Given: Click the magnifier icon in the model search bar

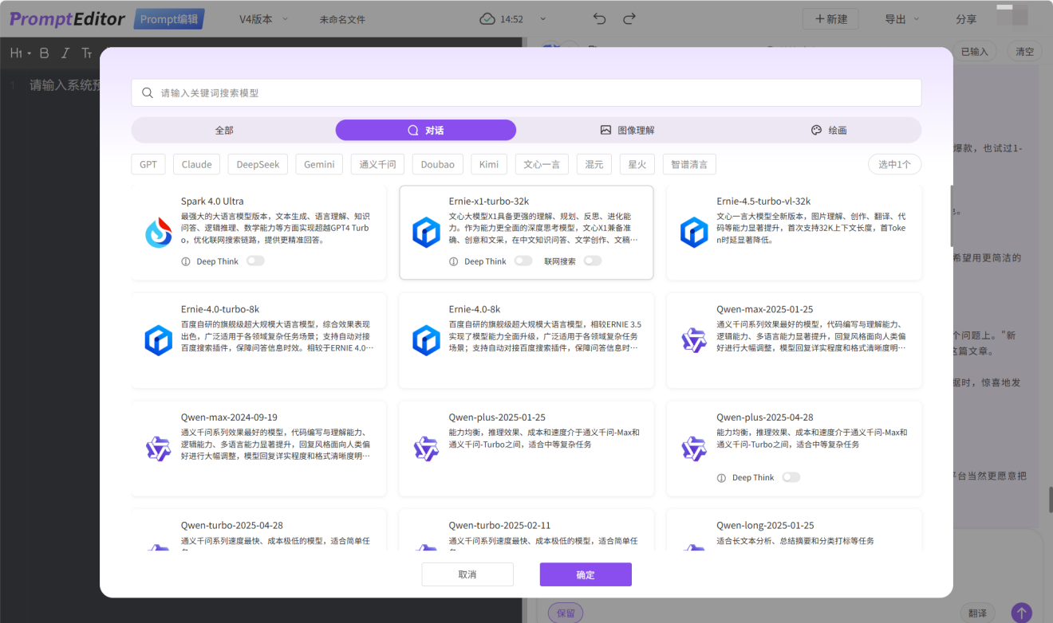Looking at the screenshot, I should (148, 92).
